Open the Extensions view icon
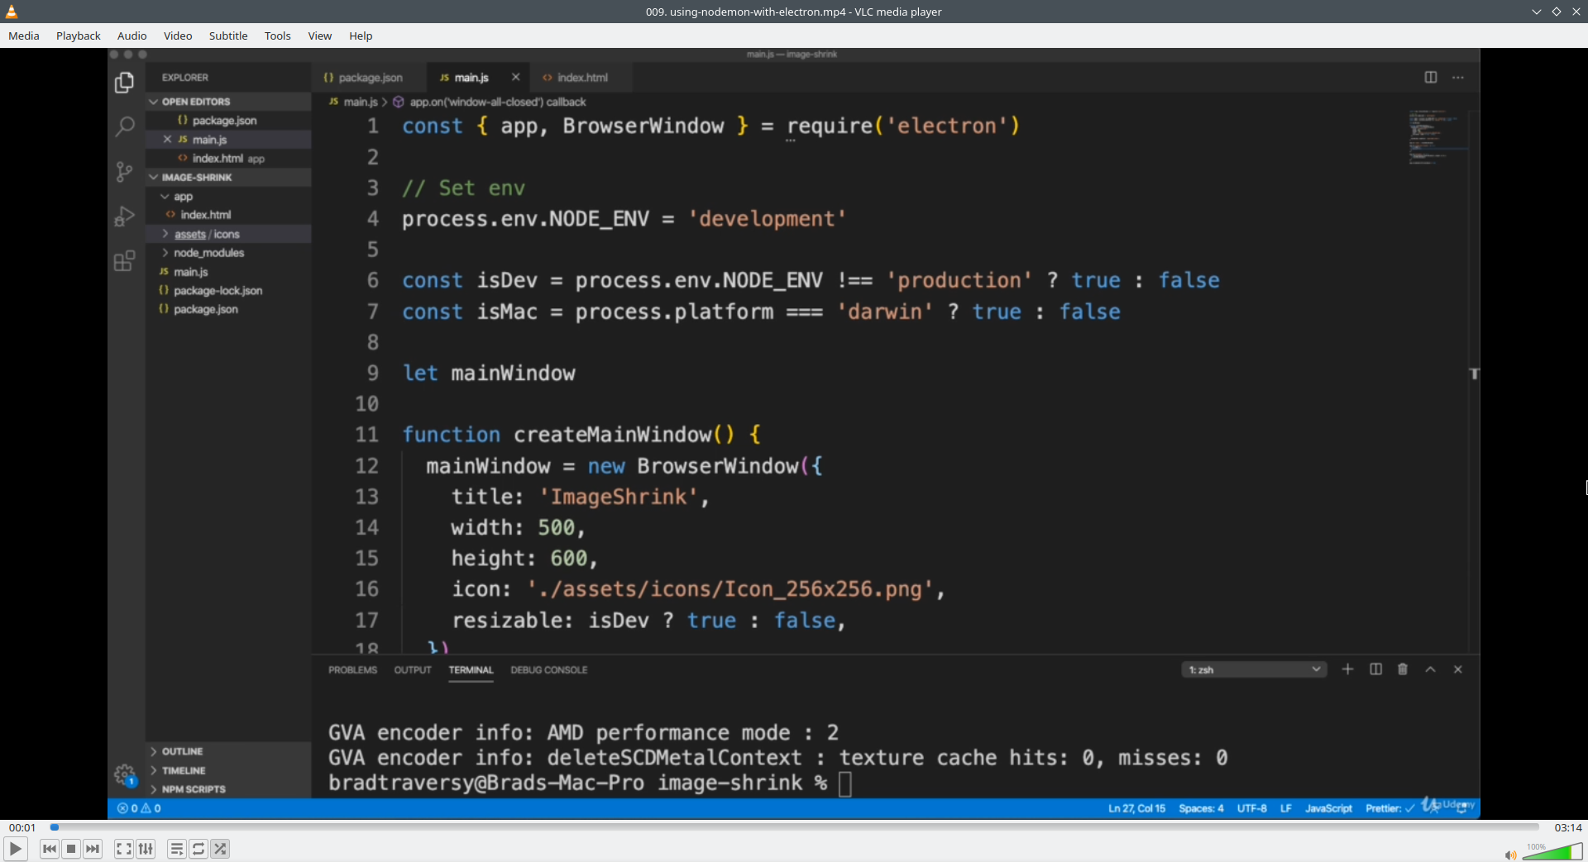This screenshot has height=862, width=1588. 124,261
